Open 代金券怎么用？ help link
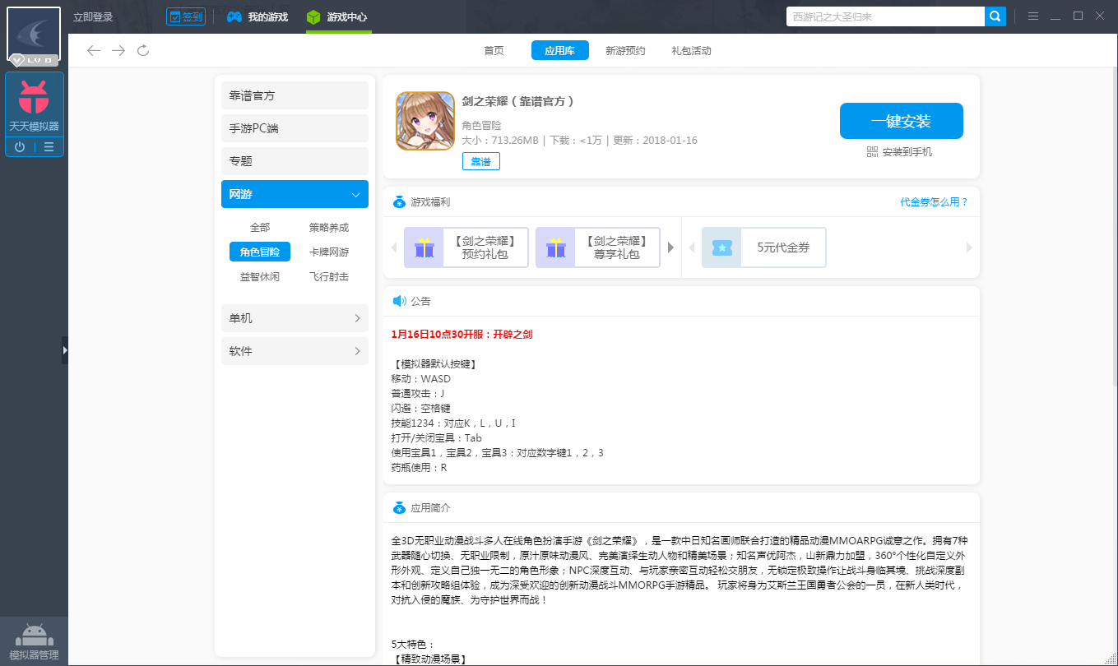1118x666 pixels. point(934,202)
